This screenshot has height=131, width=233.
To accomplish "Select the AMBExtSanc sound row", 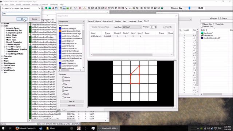I will 131,36.
